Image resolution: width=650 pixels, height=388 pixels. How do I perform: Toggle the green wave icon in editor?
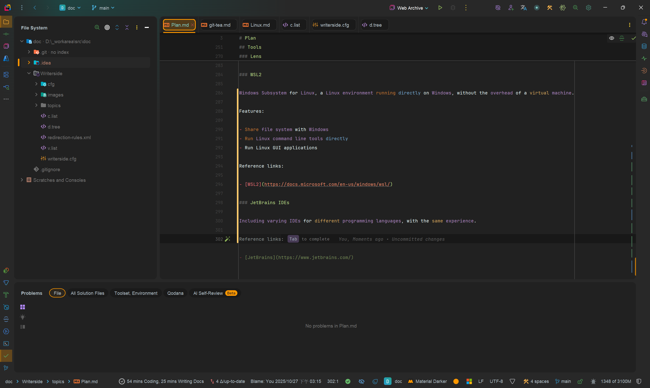[x=622, y=38]
